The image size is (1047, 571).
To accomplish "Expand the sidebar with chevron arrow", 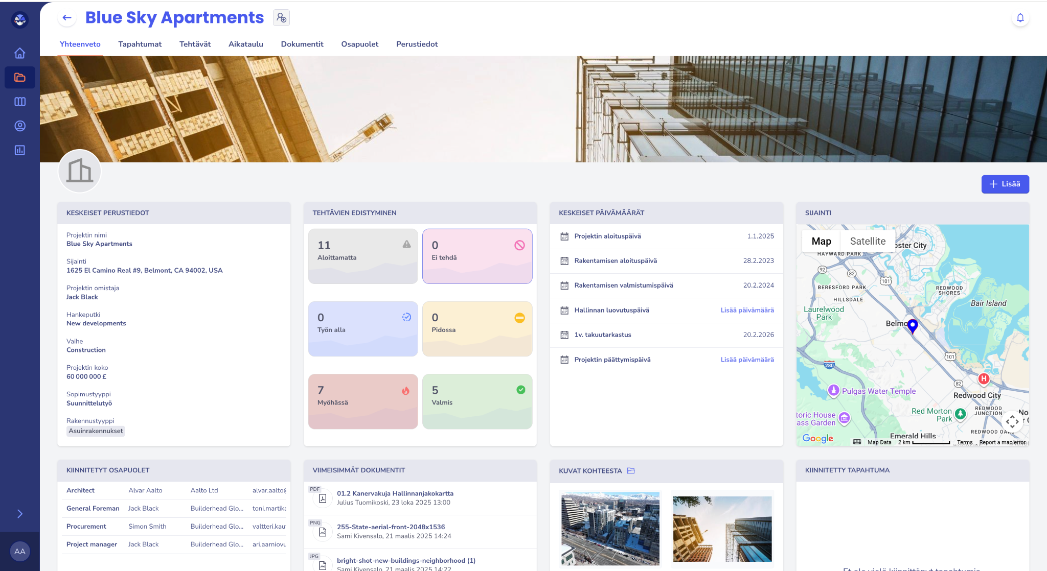I will [x=20, y=514].
